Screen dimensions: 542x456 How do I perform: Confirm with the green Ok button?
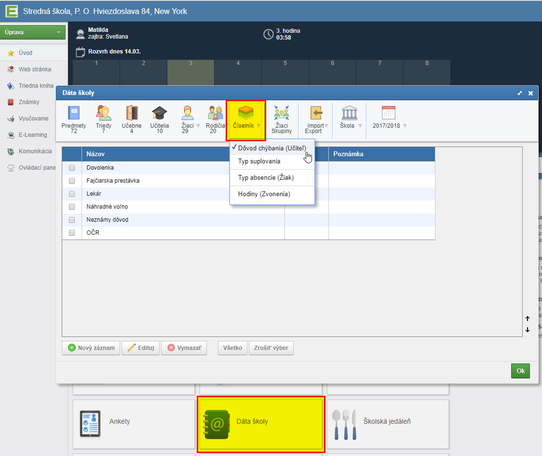(521, 371)
